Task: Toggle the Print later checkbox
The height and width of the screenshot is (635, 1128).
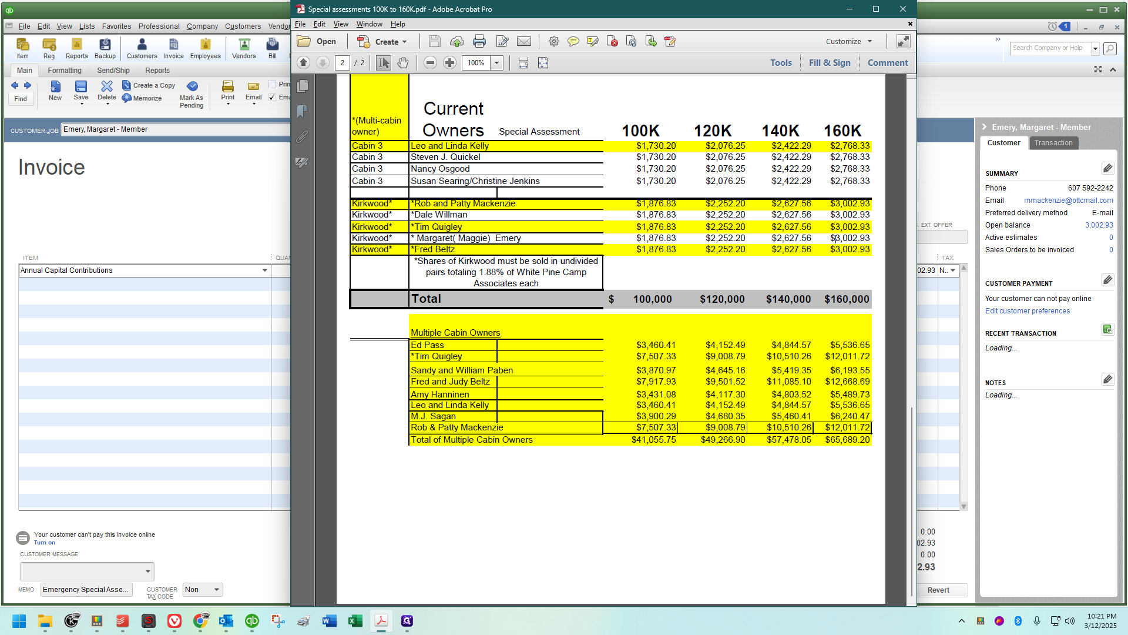Action: 272,85
